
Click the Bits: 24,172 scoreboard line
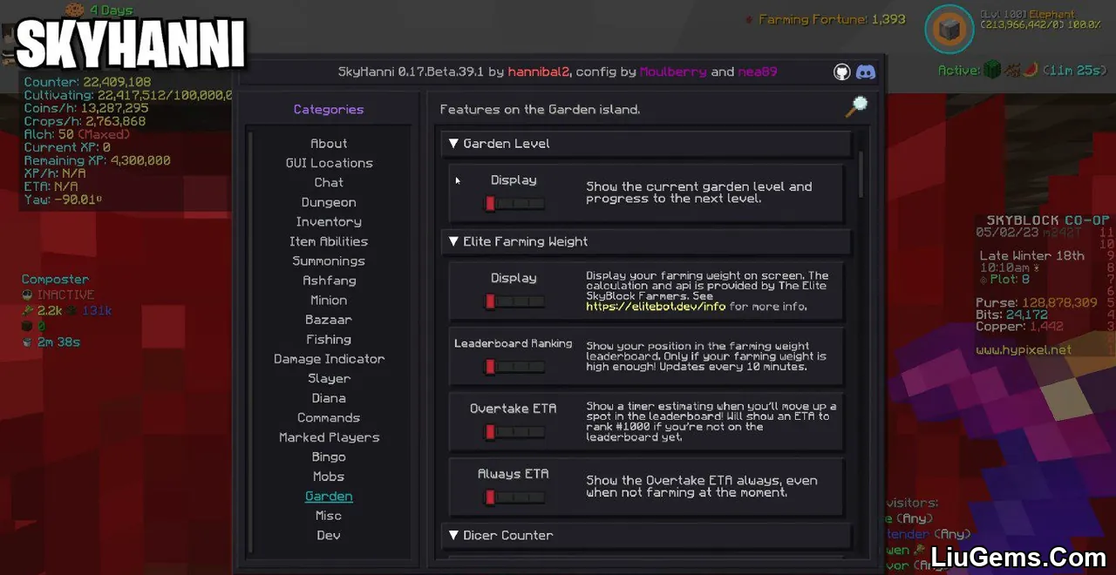click(1013, 315)
